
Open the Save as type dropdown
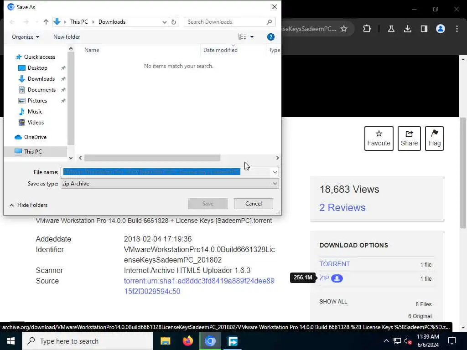(170, 184)
